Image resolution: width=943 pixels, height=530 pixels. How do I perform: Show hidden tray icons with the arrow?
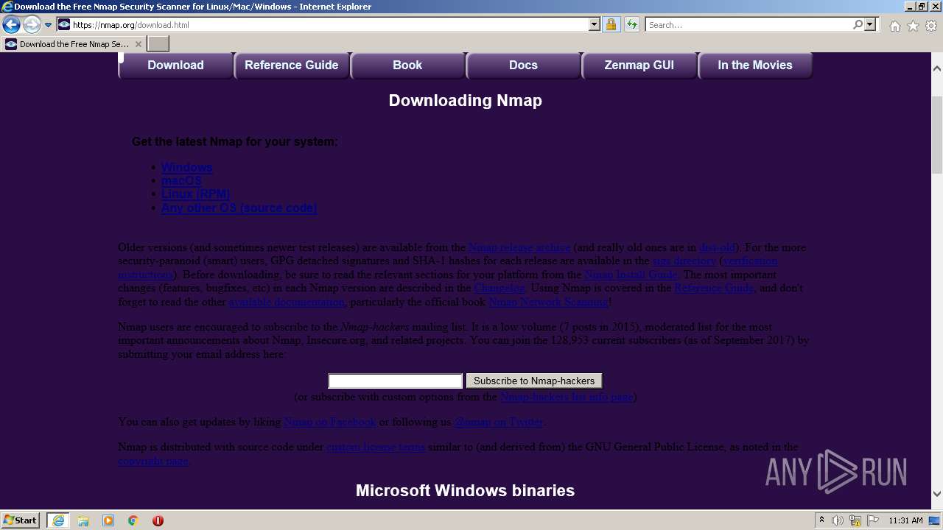[x=822, y=520]
